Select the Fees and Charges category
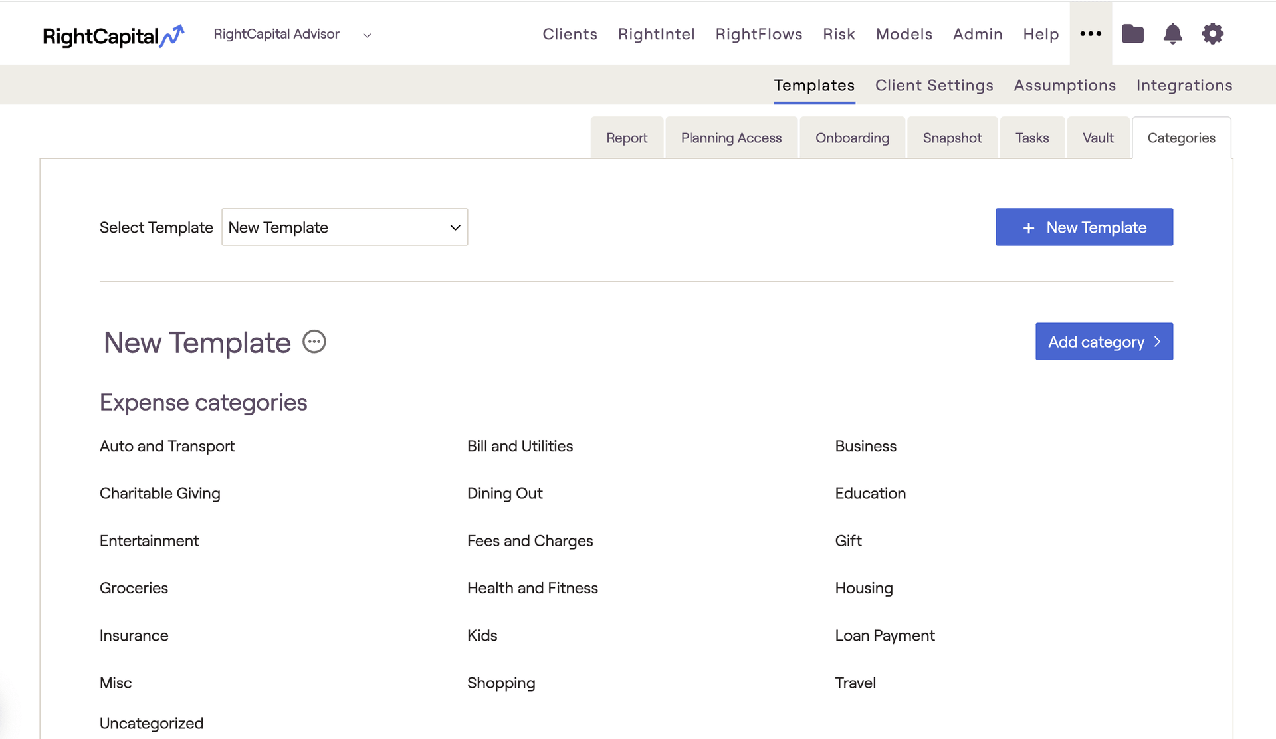Image resolution: width=1276 pixels, height=739 pixels. (x=530, y=541)
